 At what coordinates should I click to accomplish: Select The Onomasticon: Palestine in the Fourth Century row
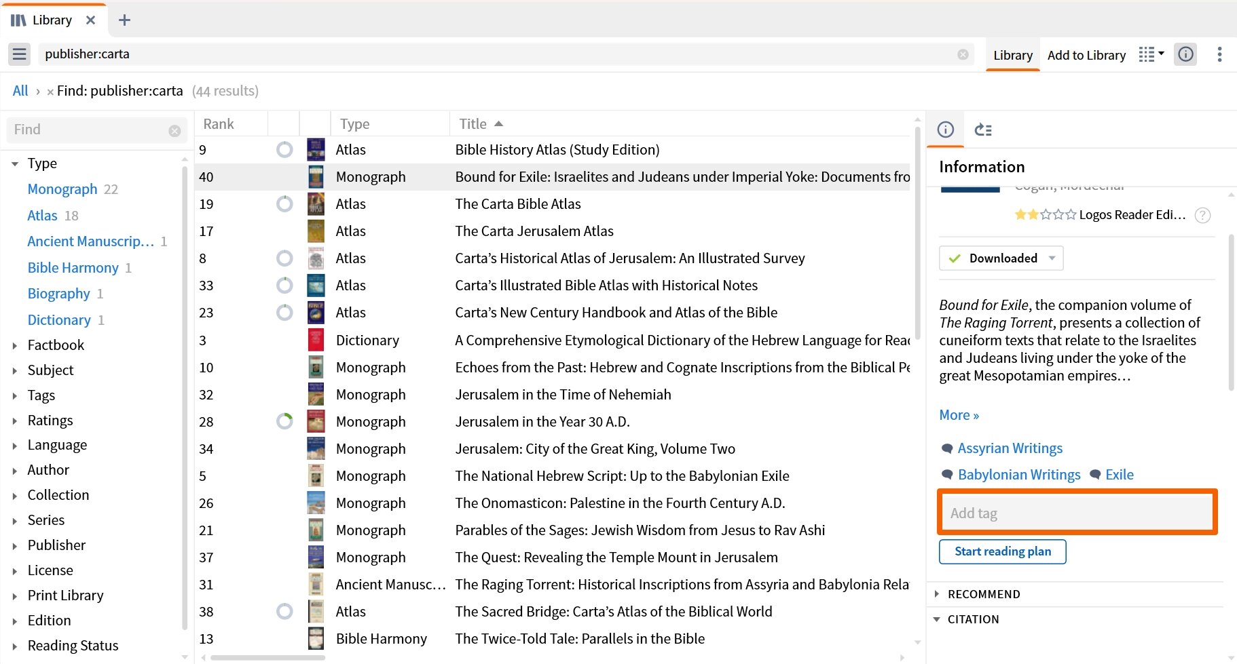pos(552,503)
